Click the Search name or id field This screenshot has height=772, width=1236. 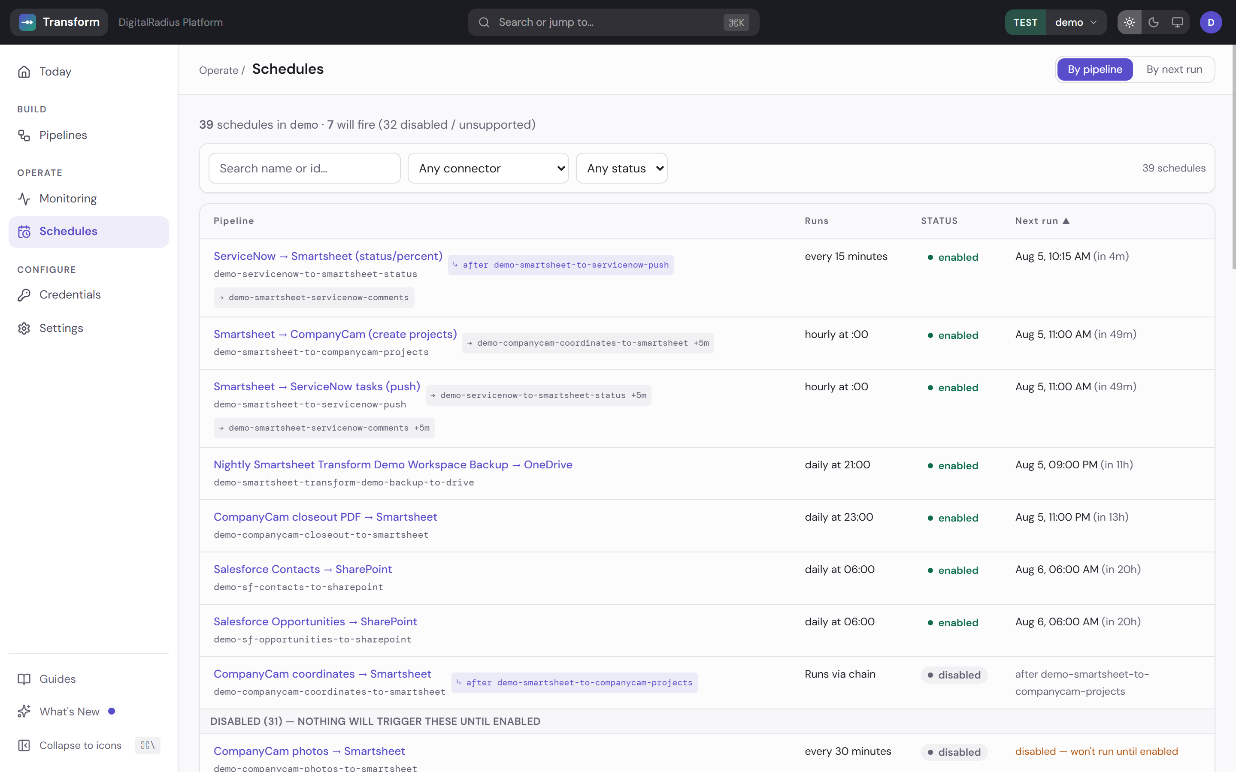click(304, 168)
